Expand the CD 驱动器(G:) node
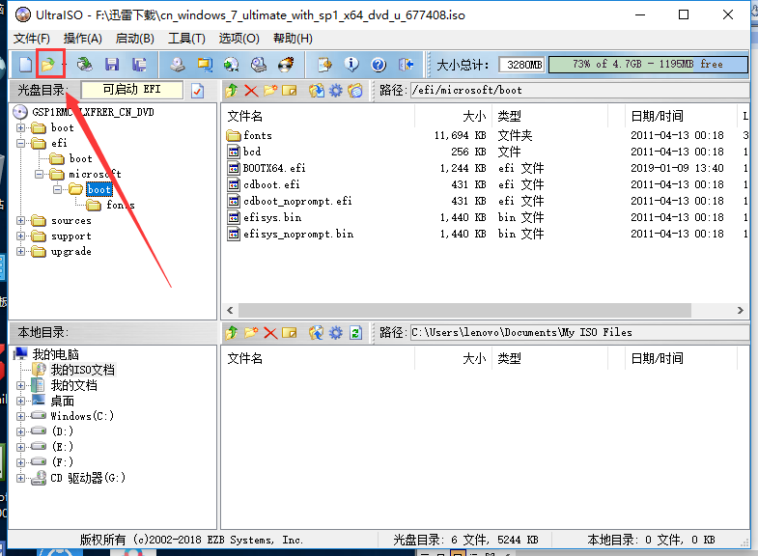 [21, 478]
